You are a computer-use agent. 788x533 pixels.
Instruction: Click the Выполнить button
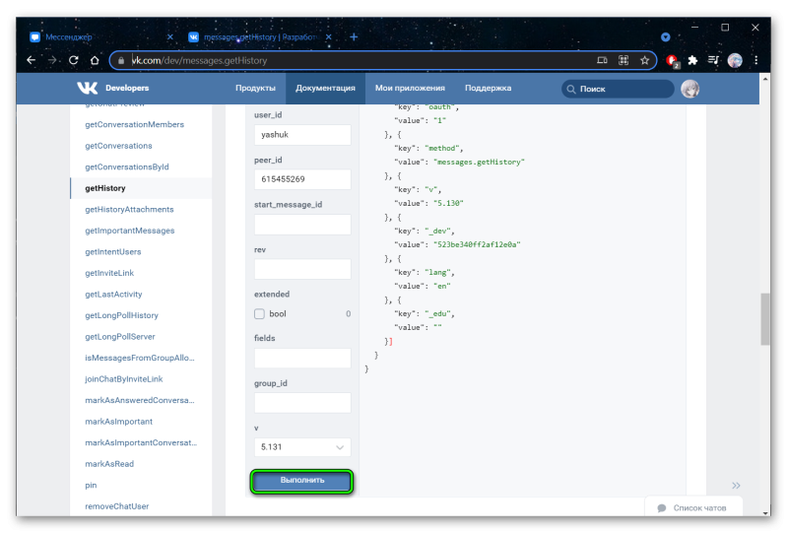coord(302,481)
